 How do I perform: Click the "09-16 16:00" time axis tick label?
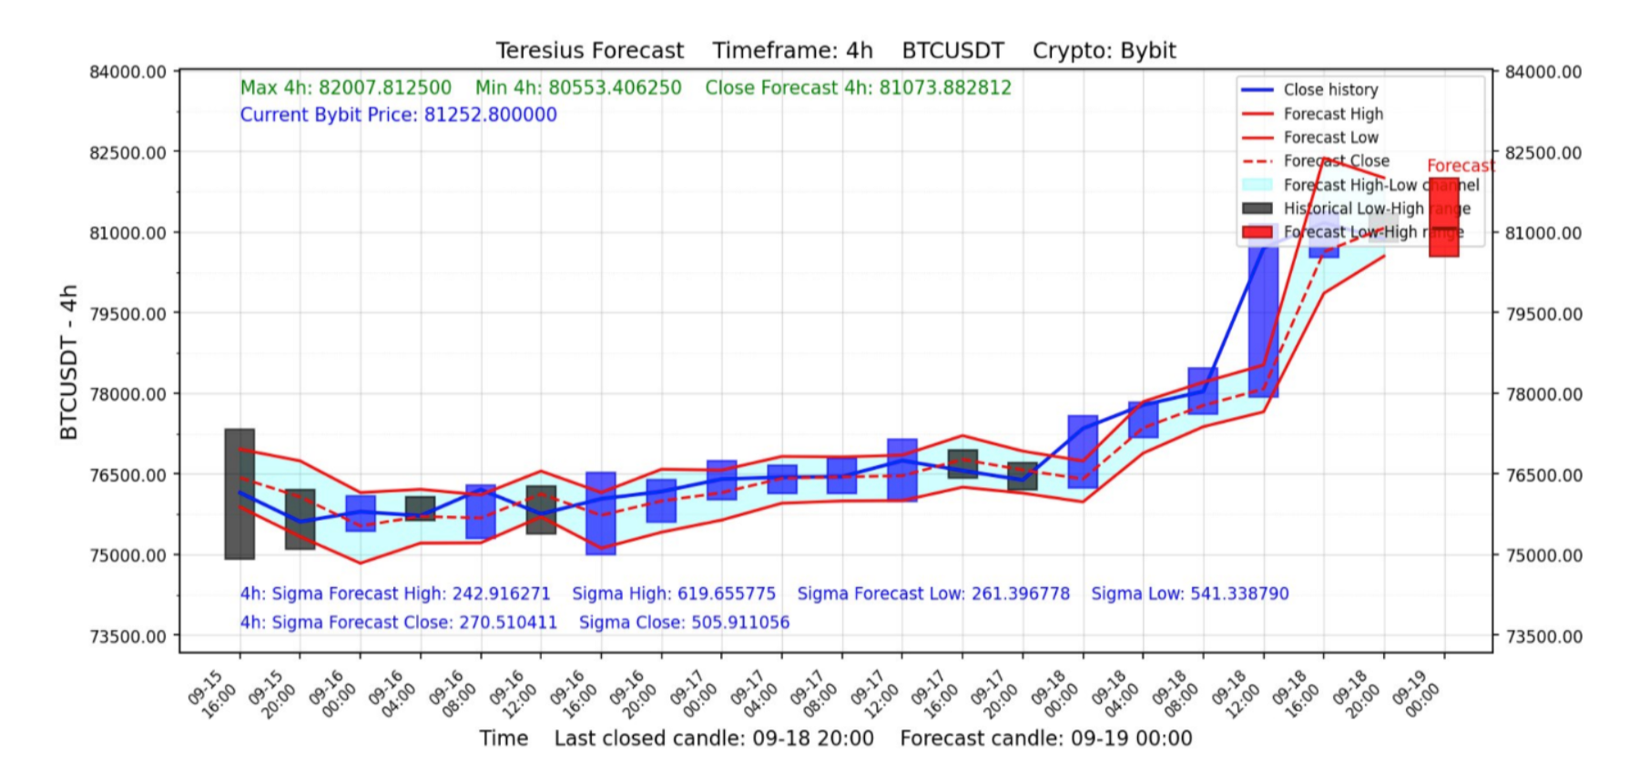[x=573, y=694]
